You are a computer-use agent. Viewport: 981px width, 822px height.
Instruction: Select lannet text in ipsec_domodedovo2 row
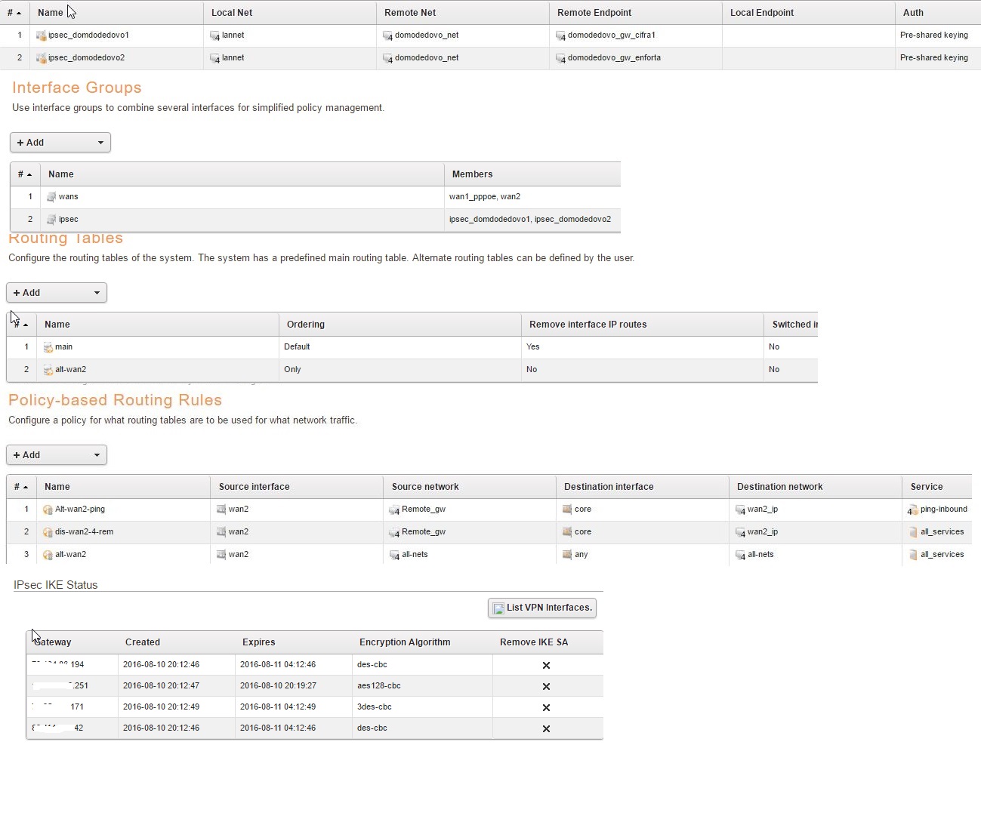233,58
